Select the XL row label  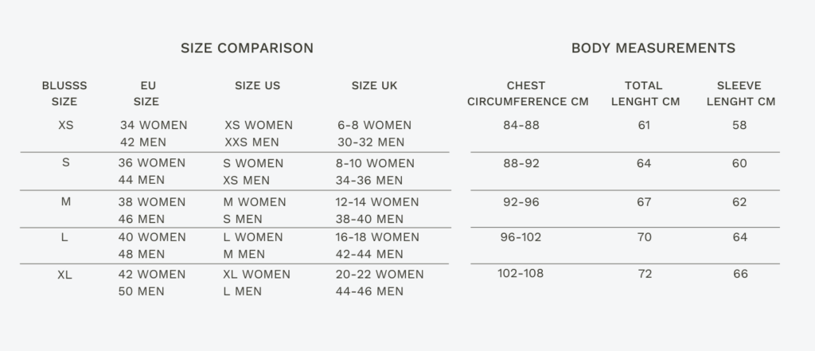point(65,275)
